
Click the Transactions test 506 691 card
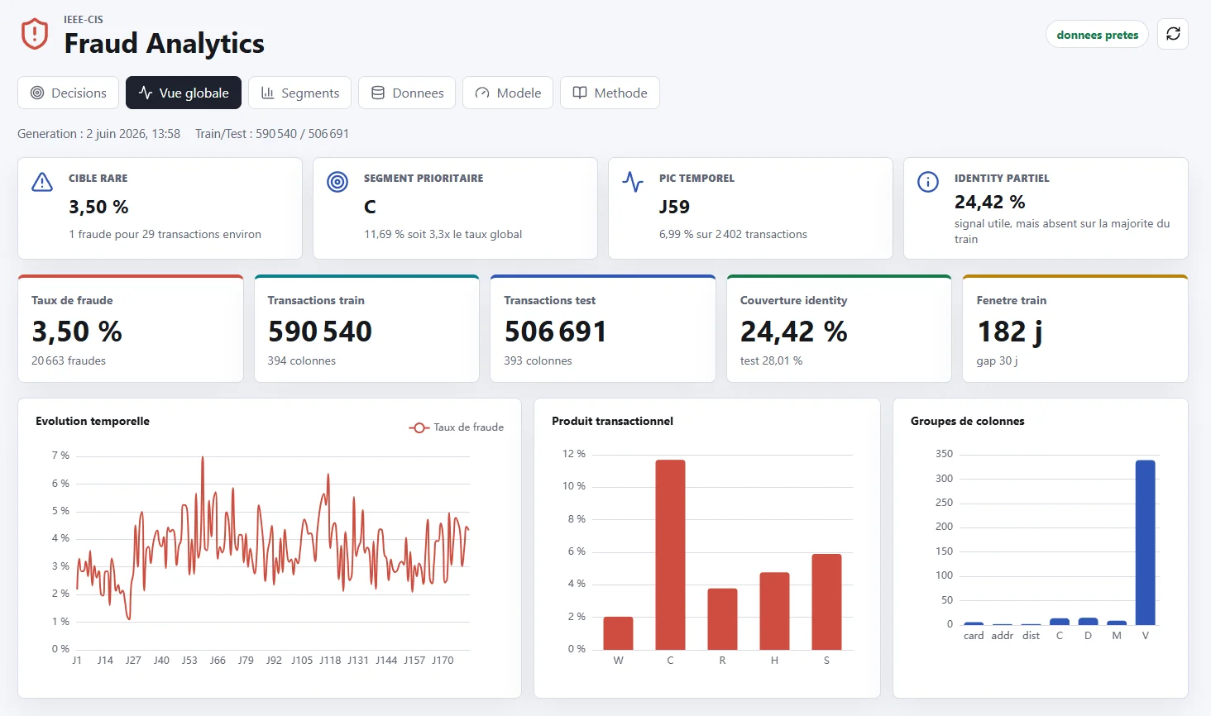[603, 329]
